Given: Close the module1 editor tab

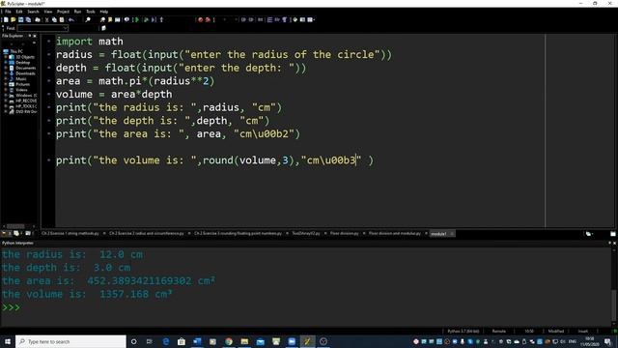Looking at the screenshot, I should (452, 234).
